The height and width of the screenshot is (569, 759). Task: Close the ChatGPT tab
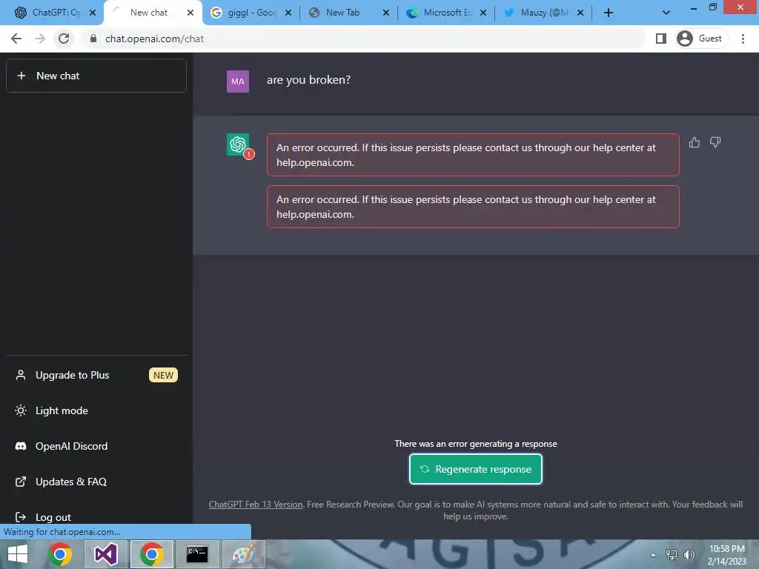[93, 13]
